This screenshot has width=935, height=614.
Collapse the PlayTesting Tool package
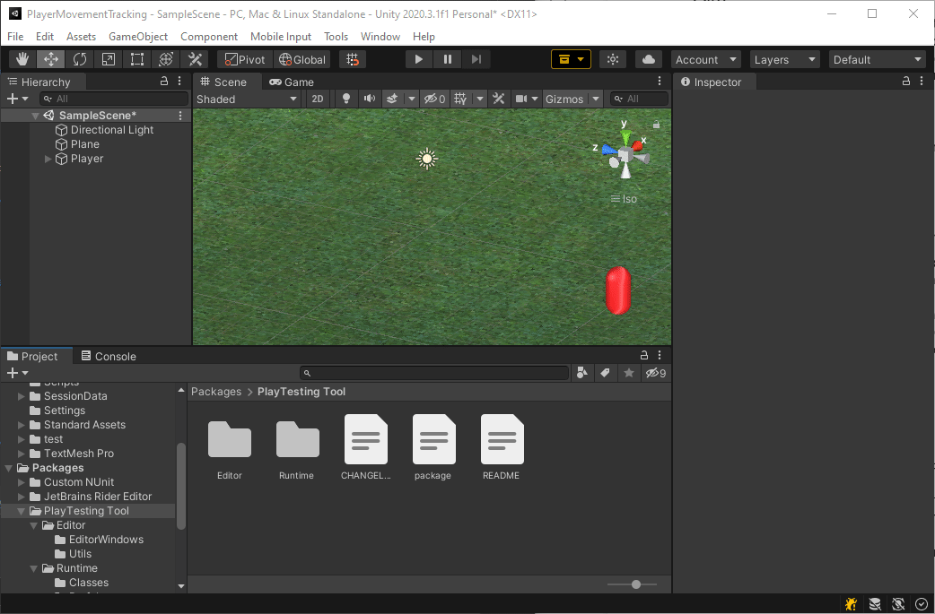click(22, 511)
